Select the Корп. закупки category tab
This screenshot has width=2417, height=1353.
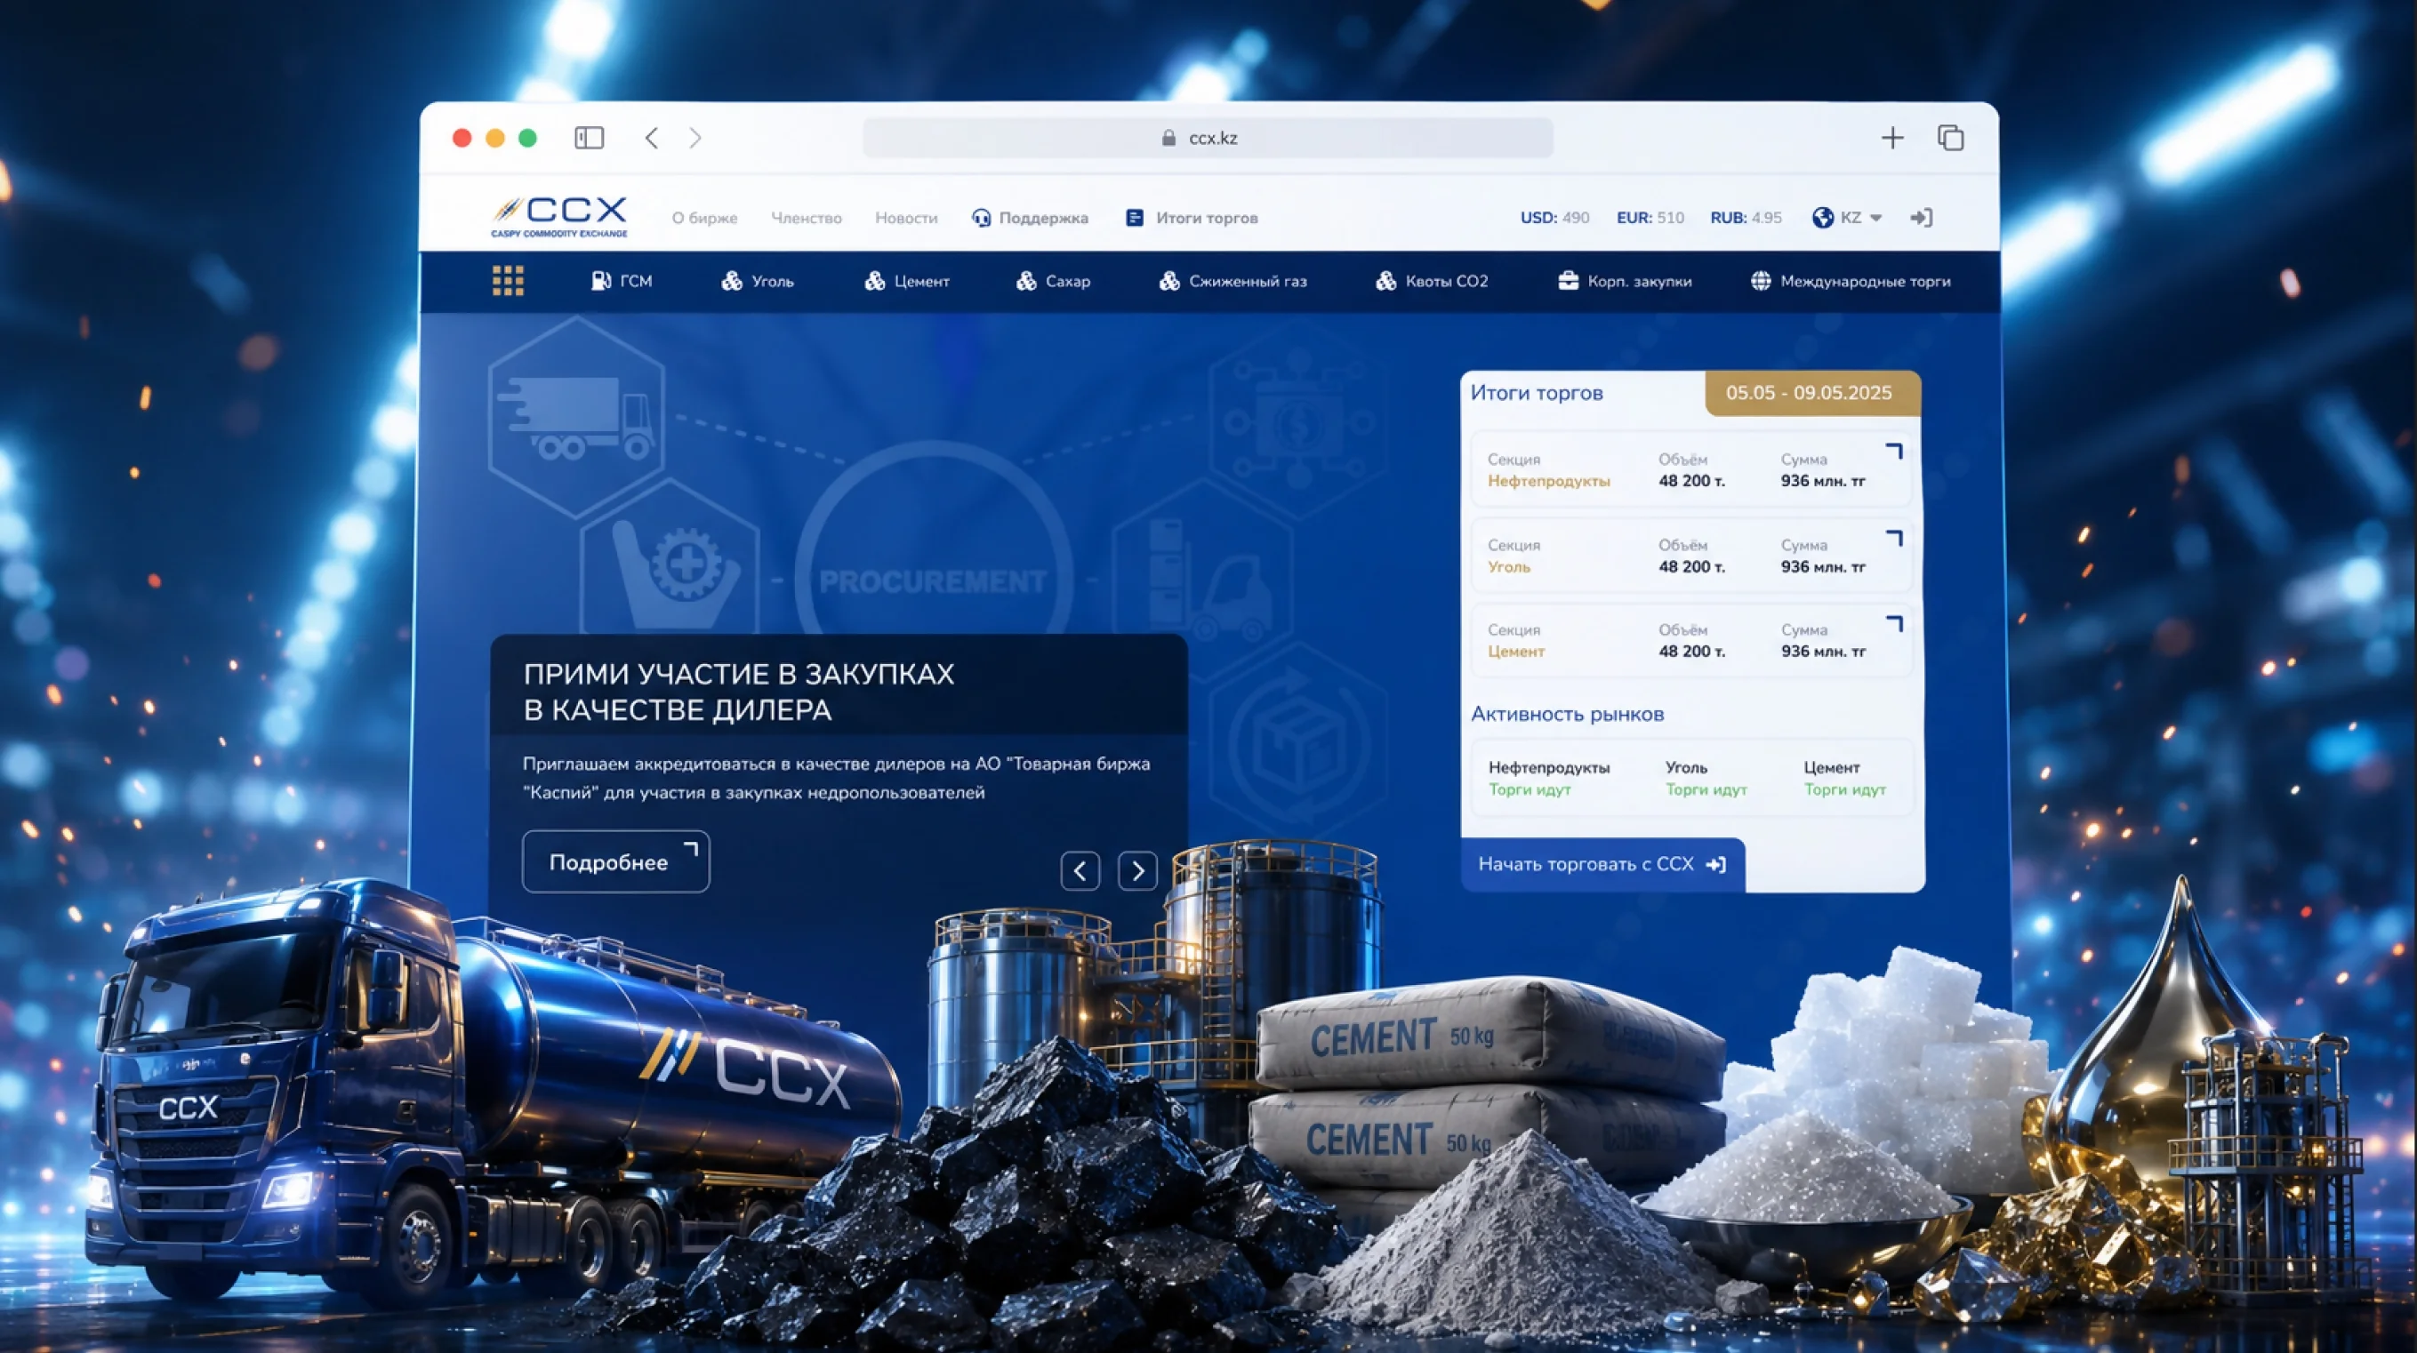tap(1625, 281)
